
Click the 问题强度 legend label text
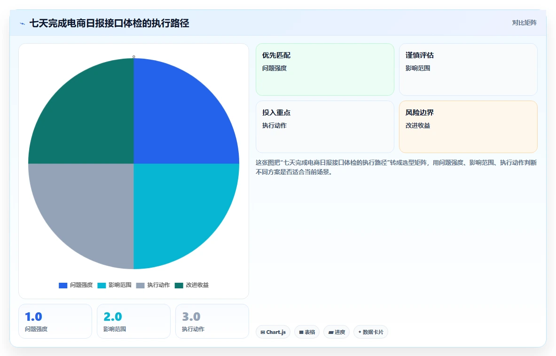[x=81, y=285]
